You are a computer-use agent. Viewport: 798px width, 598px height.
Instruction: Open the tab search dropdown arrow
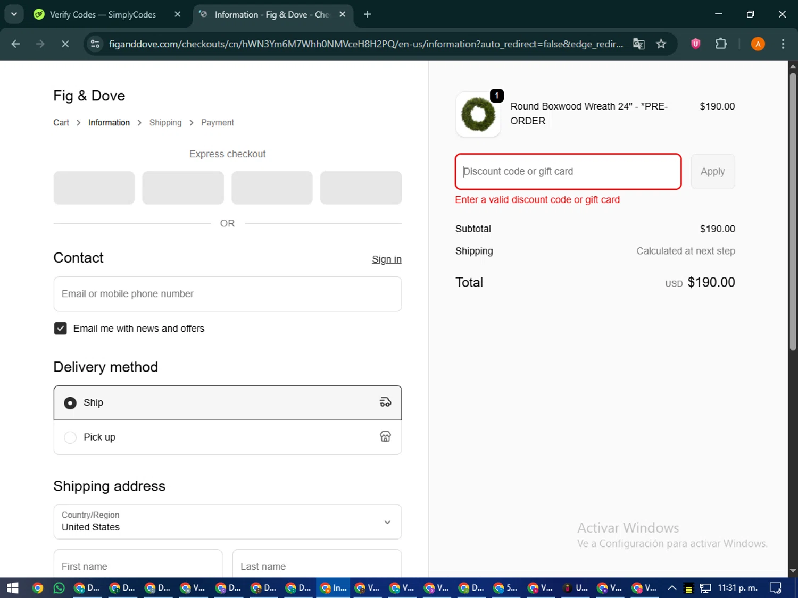point(14,14)
